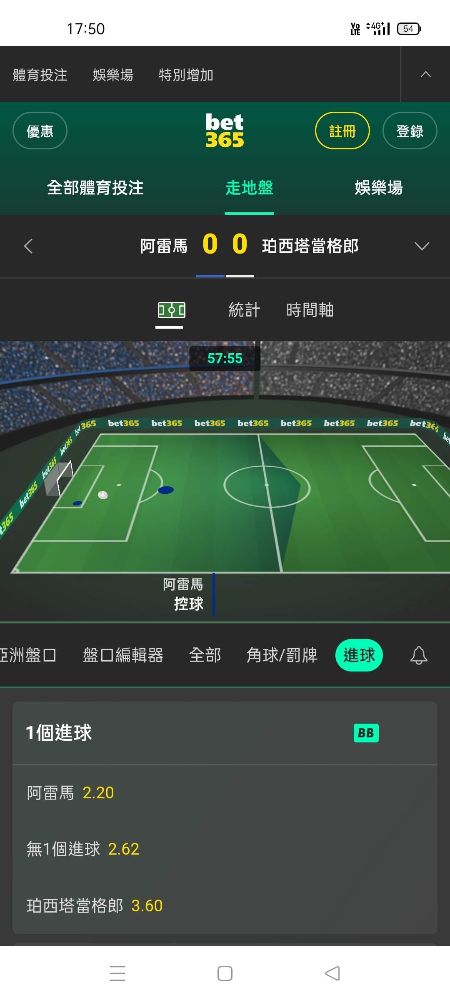Click the 57:55 match timer on pitch
Viewport: 450px width, 1001px height.
pyautogui.click(x=225, y=358)
